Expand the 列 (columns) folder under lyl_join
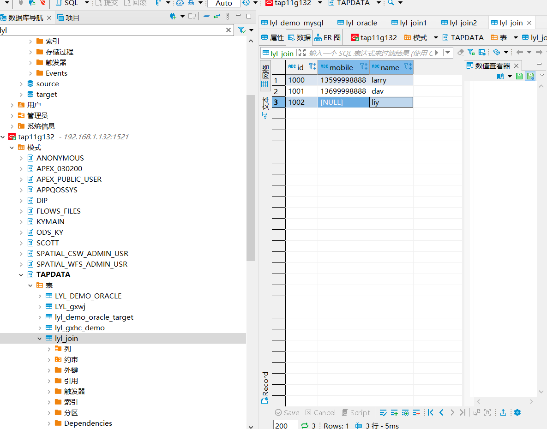This screenshot has height=429, width=547. pyautogui.click(x=49, y=349)
